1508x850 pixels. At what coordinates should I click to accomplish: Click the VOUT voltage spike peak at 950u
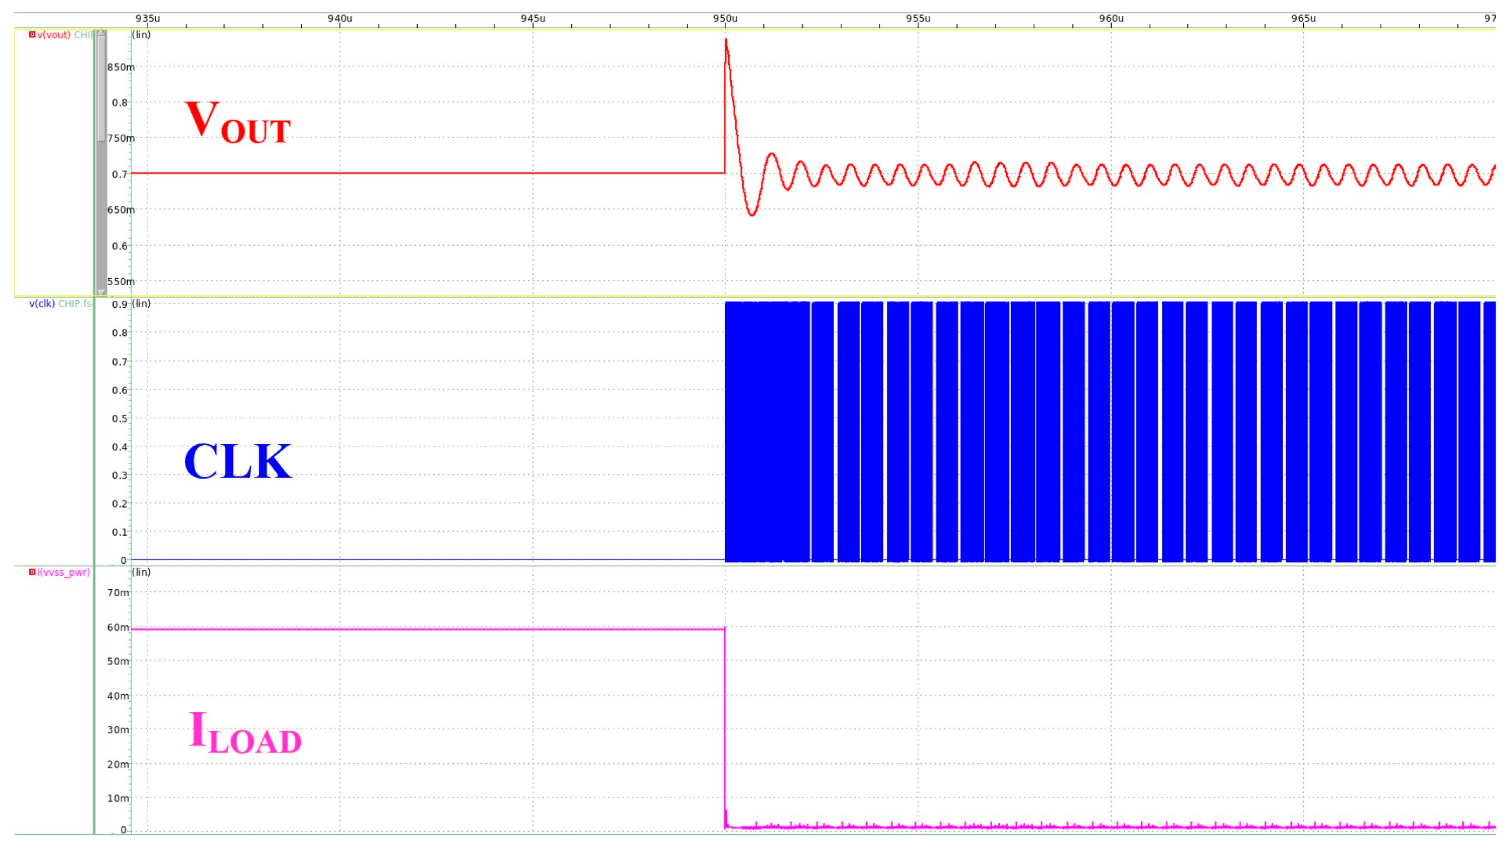(726, 40)
